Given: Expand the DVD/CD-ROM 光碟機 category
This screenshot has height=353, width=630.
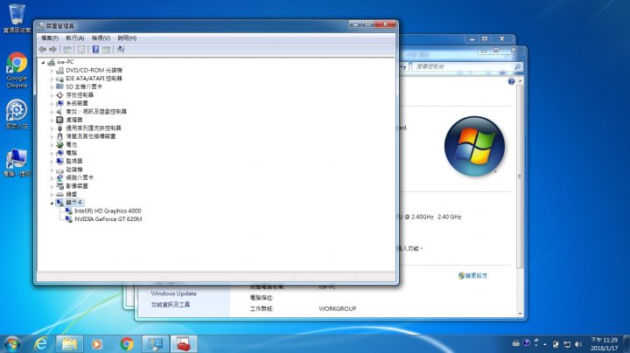Looking at the screenshot, I should coord(52,71).
